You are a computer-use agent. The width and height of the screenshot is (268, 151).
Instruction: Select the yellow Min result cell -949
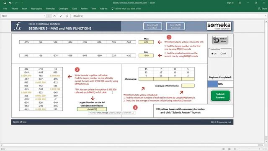point(146,55)
